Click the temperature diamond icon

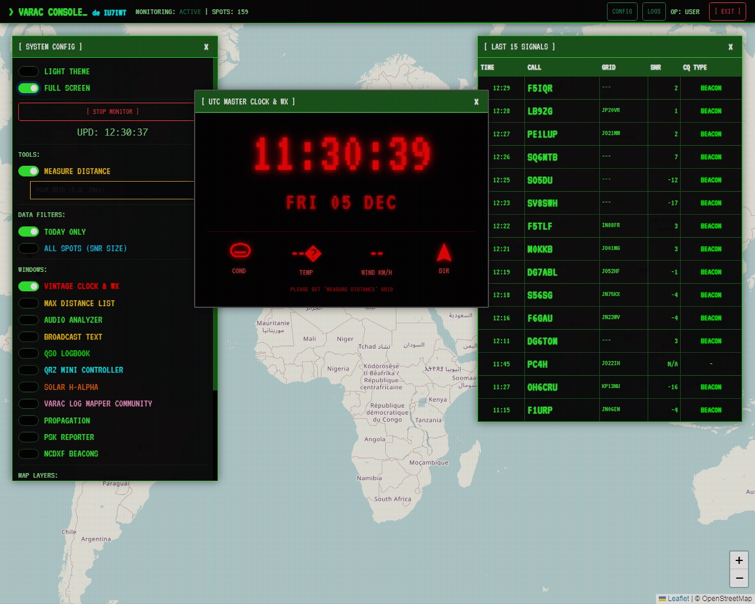click(x=313, y=254)
